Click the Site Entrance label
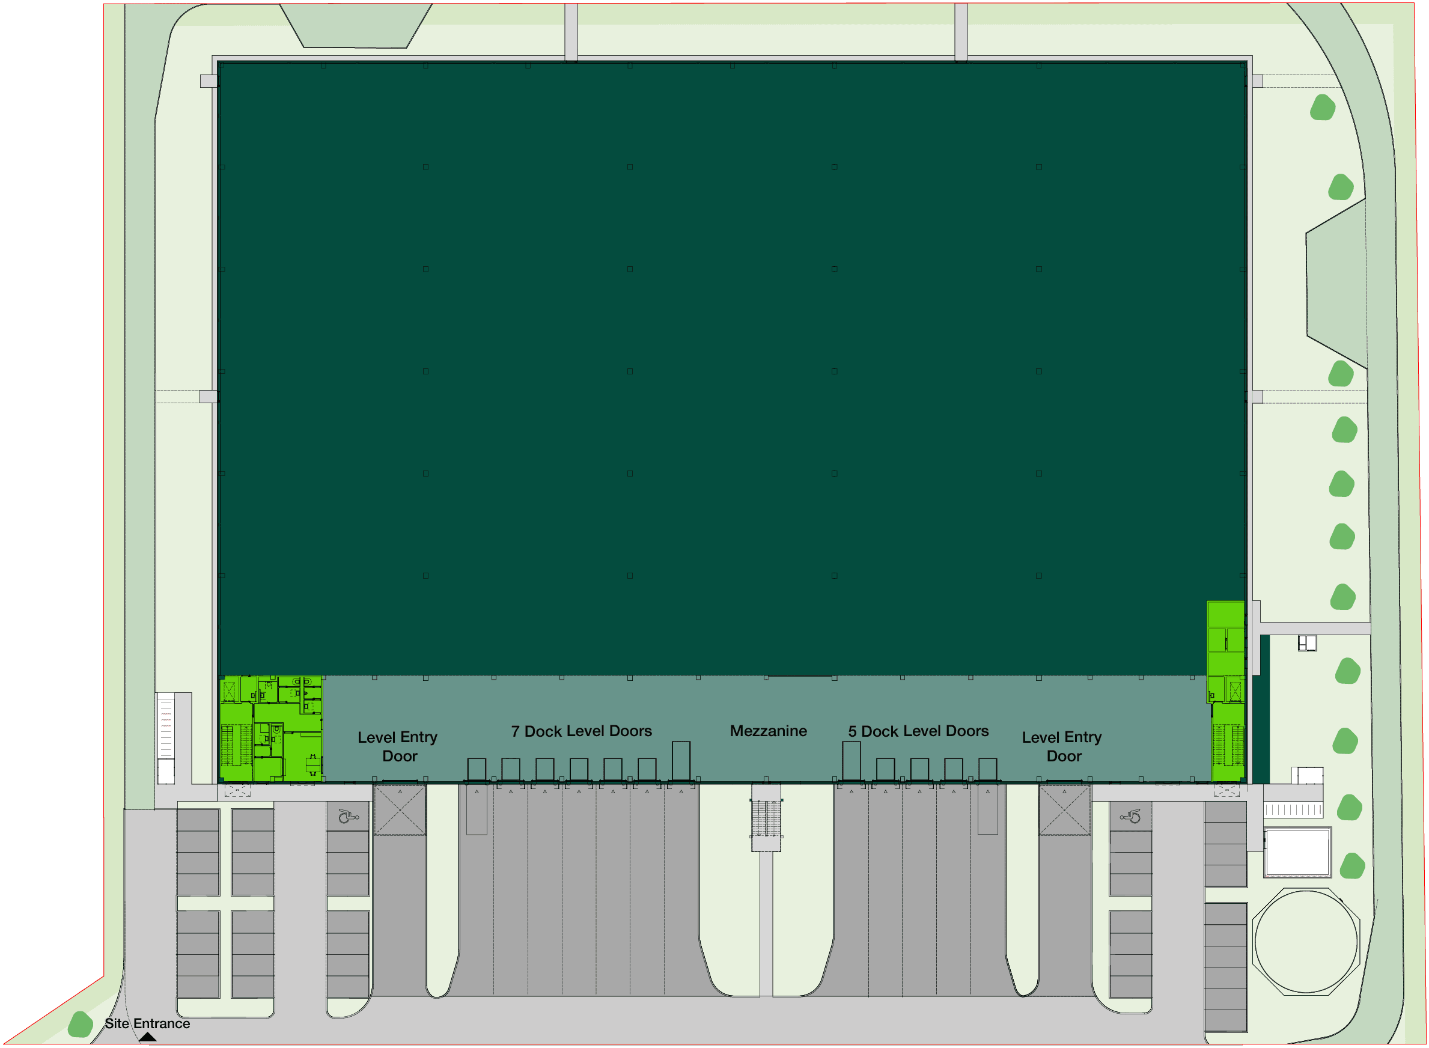 [147, 1023]
